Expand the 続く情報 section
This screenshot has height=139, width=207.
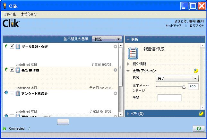[x=128, y=64]
